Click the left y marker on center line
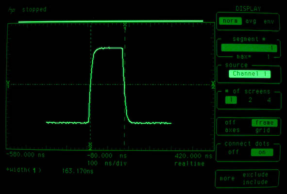Viewport: 287px width, 194px height. click(8, 84)
